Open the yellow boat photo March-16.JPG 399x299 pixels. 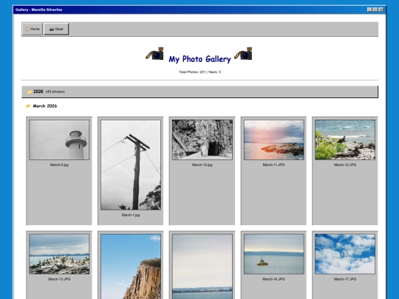(x=274, y=254)
